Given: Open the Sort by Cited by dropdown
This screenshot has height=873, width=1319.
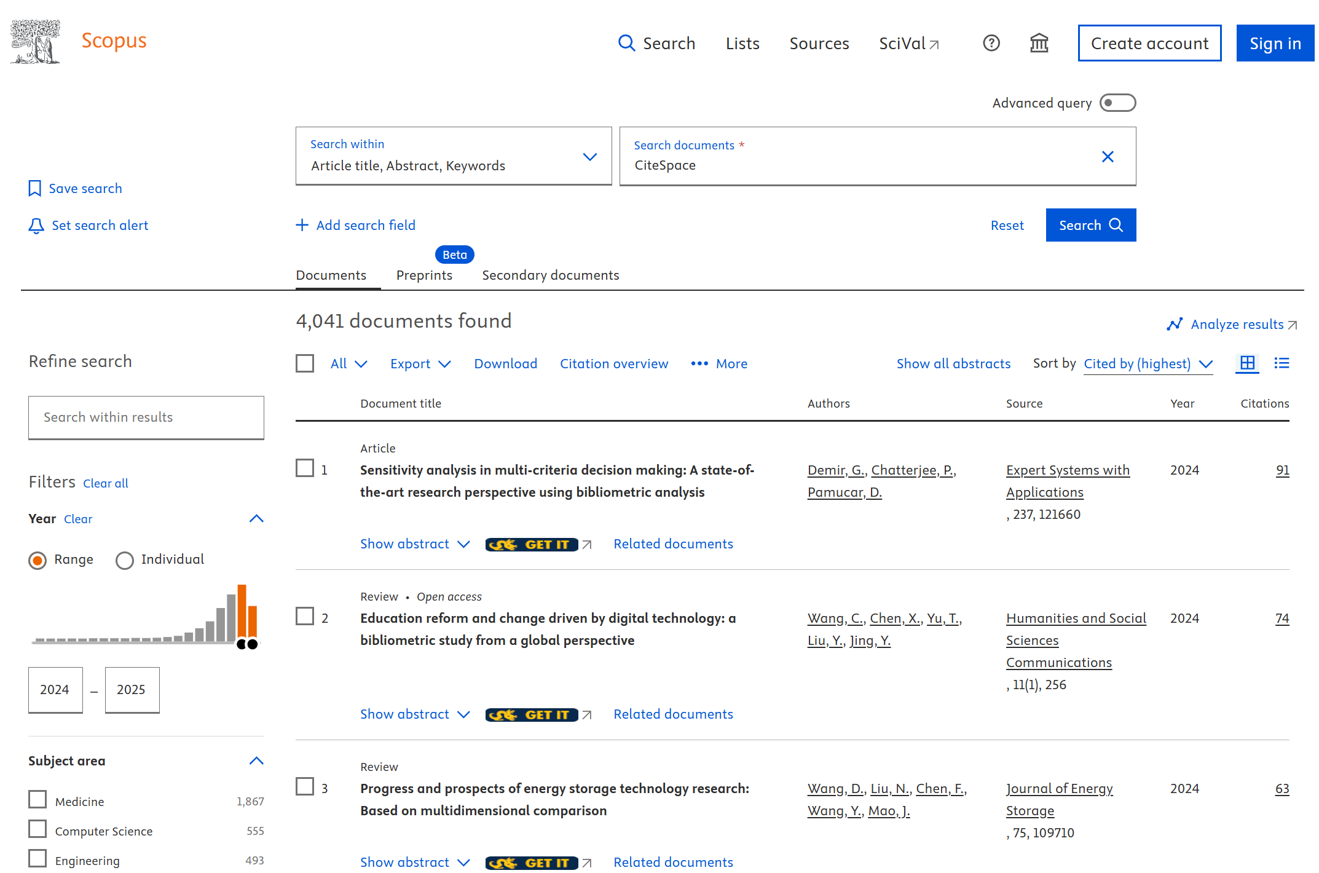Looking at the screenshot, I should [1148, 364].
